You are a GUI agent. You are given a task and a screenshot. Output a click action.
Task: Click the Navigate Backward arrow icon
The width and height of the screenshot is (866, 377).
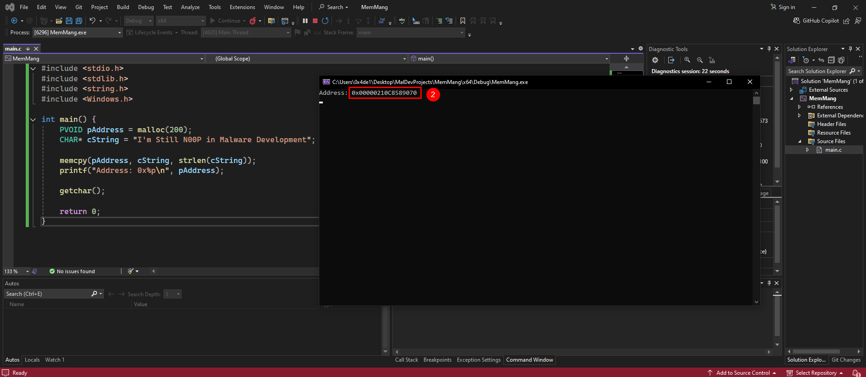(x=14, y=21)
